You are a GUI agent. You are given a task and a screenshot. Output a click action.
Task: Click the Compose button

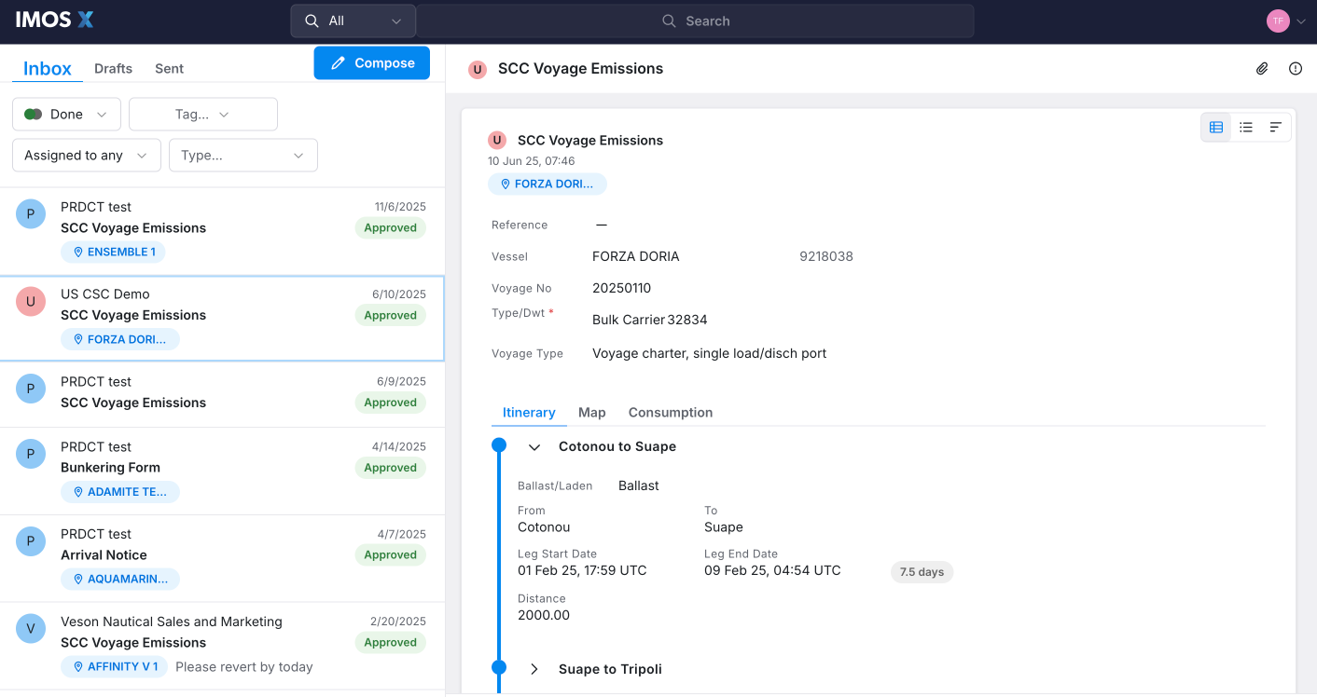[371, 62]
